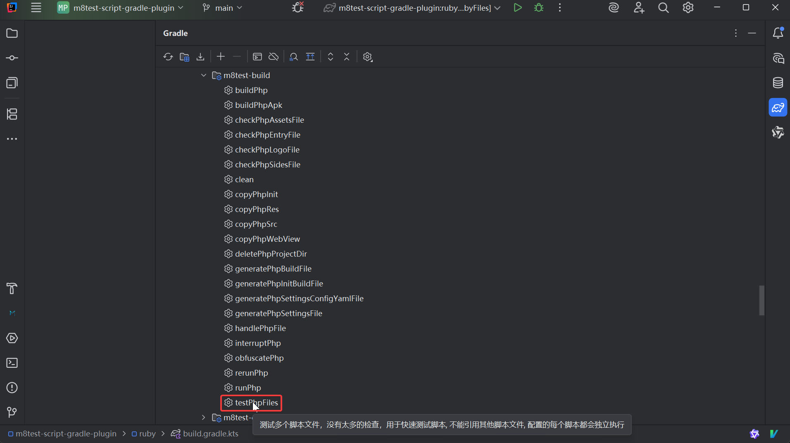Open the main hamburger menu
The width and height of the screenshot is (790, 443).
[x=36, y=8]
